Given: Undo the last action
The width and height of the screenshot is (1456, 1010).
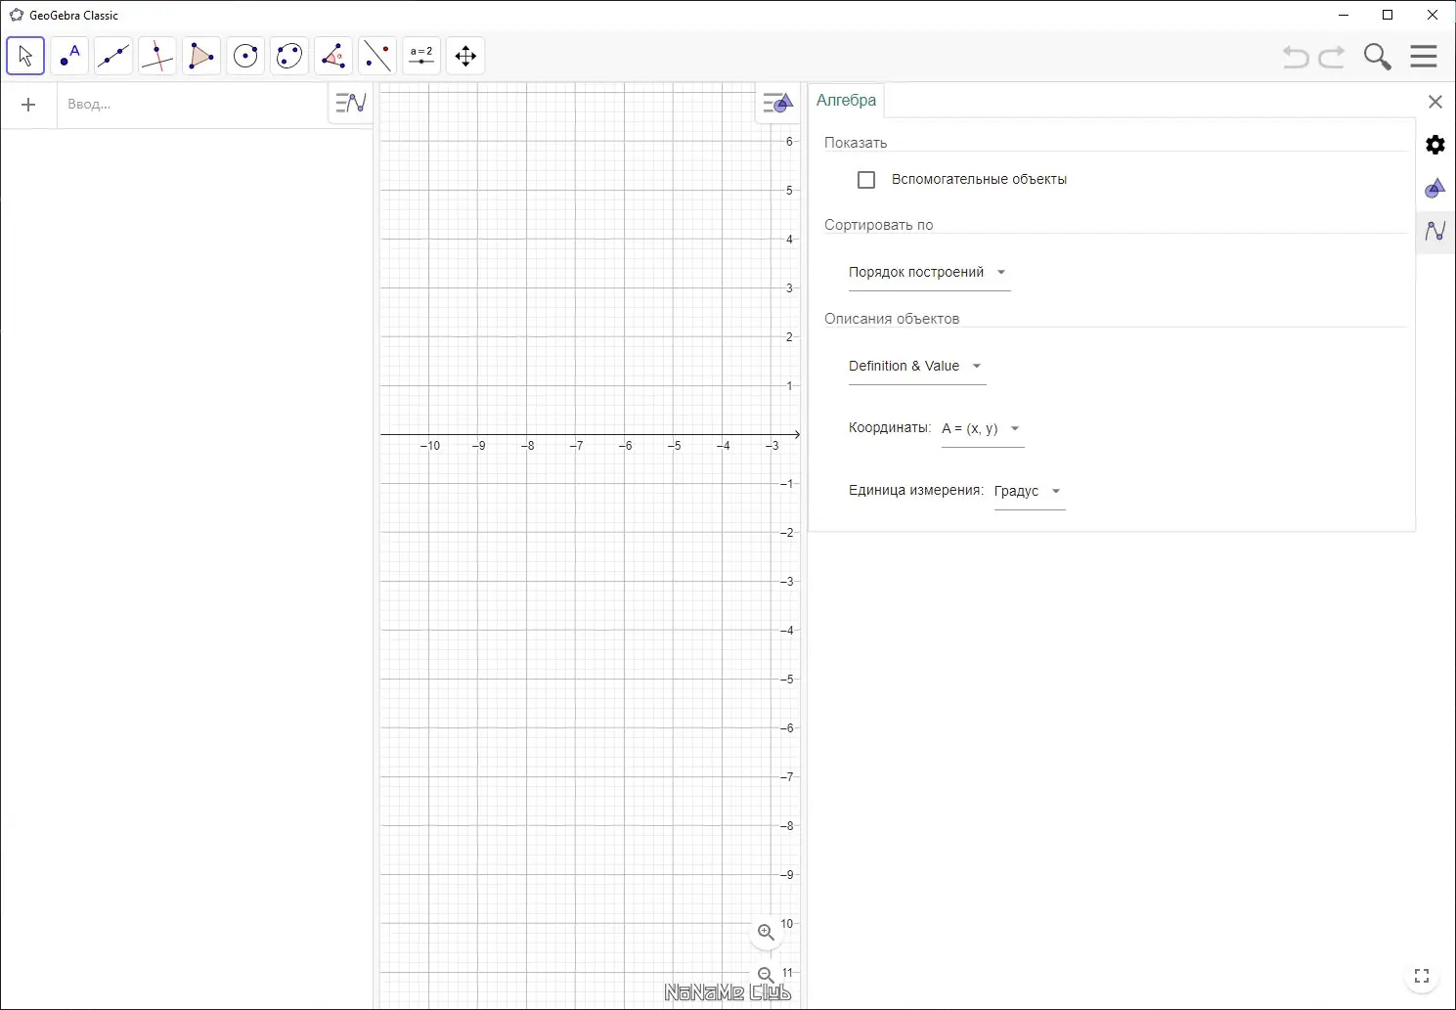Looking at the screenshot, I should point(1296,57).
